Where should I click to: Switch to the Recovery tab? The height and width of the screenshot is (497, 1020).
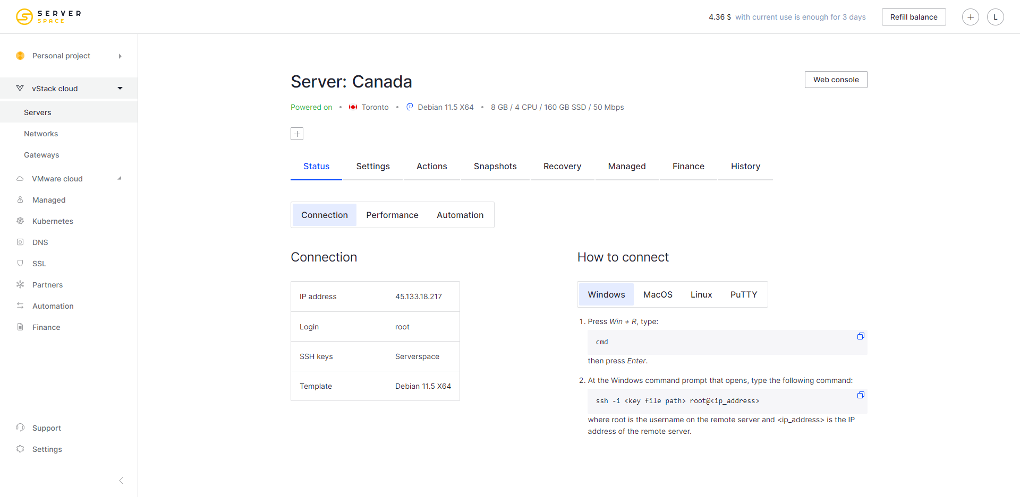pos(563,167)
